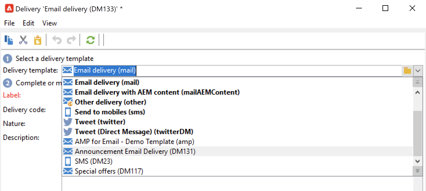Click the Delivery template input field
The image size is (426, 191).
pyautogui.click(x=232, y=71)
